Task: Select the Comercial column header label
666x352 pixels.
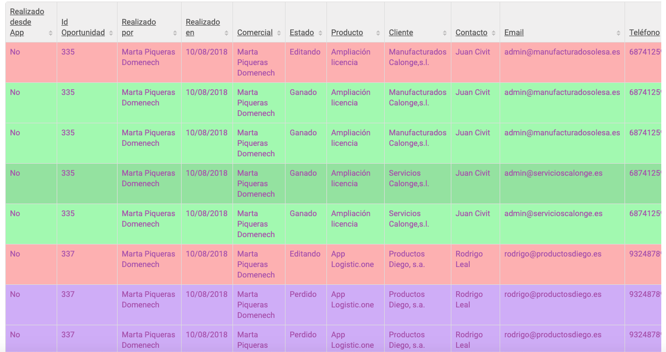Action: click(255, 33)
